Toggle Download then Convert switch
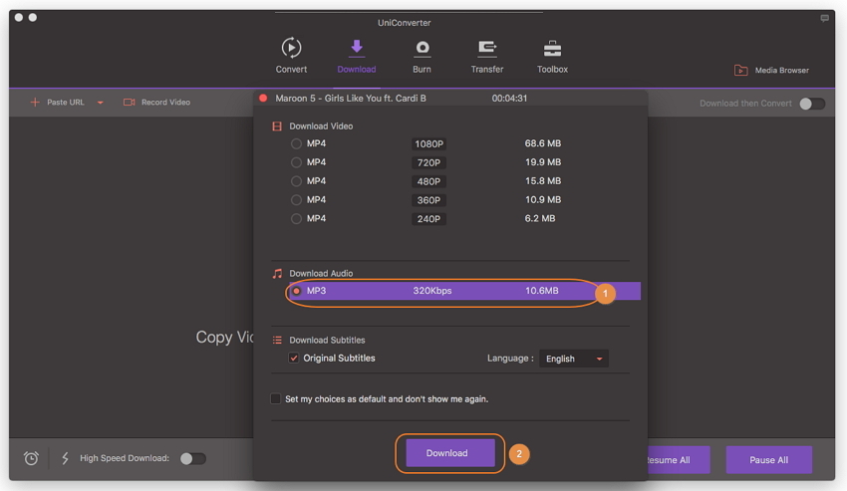Viewport: 847px width, 491px height. pyautogui.click(x=812, y=104)
